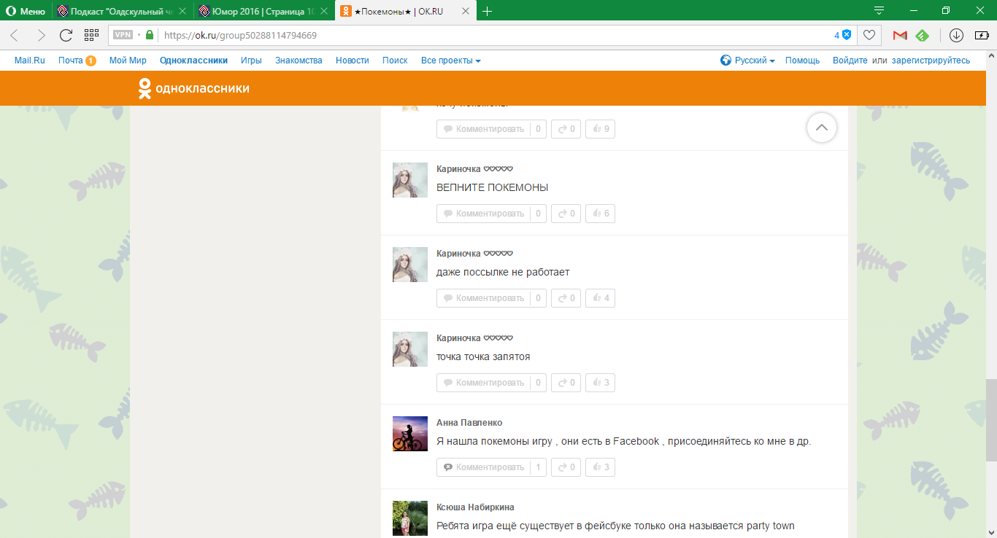Open the Feedly extension icon
Image resolution: width=997 pixels, height=538 pixels.
922,35
